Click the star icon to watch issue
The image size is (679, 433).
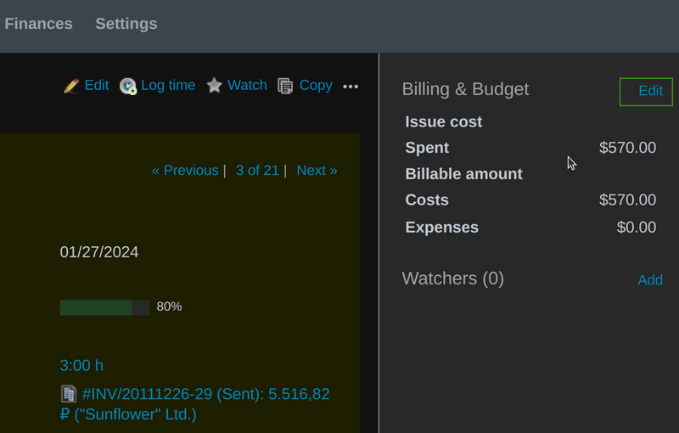[x=215, y=86]
